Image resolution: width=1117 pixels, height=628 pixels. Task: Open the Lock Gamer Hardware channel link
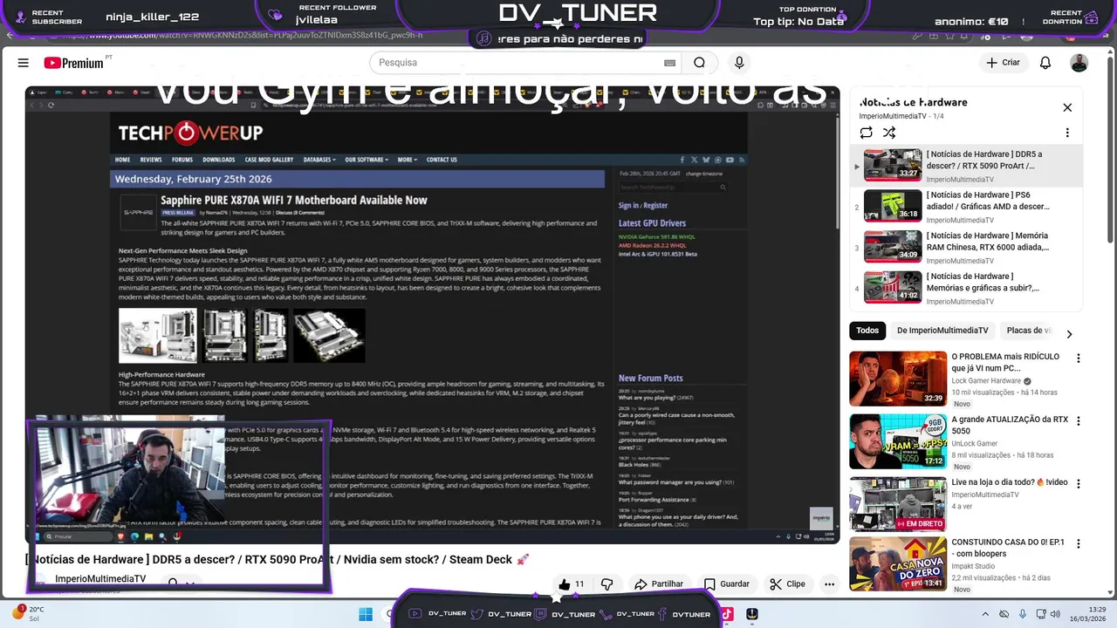click(986, 381)
